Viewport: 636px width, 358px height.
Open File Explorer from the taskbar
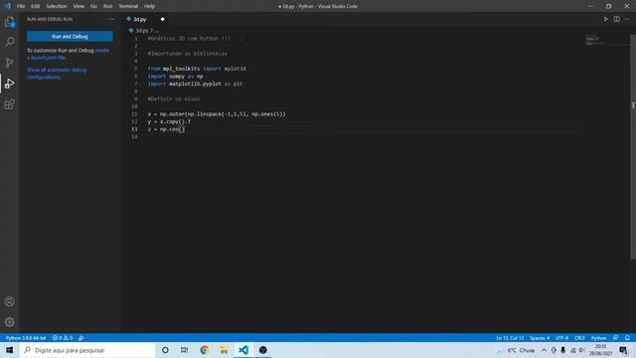pos(224,350)
